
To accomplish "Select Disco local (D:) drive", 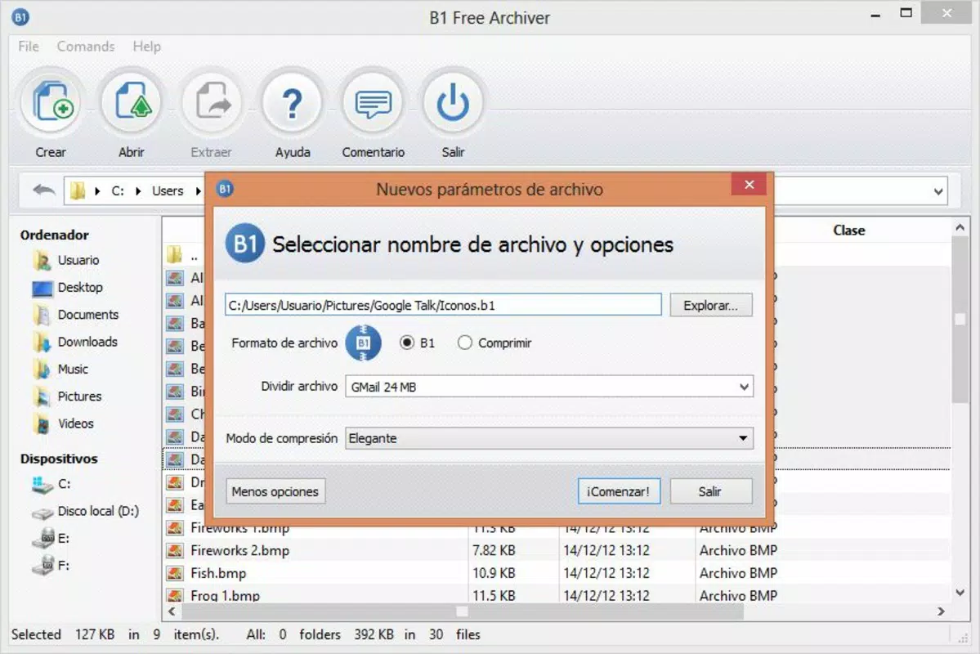I will pyautogui.click(x=86, y=512).
